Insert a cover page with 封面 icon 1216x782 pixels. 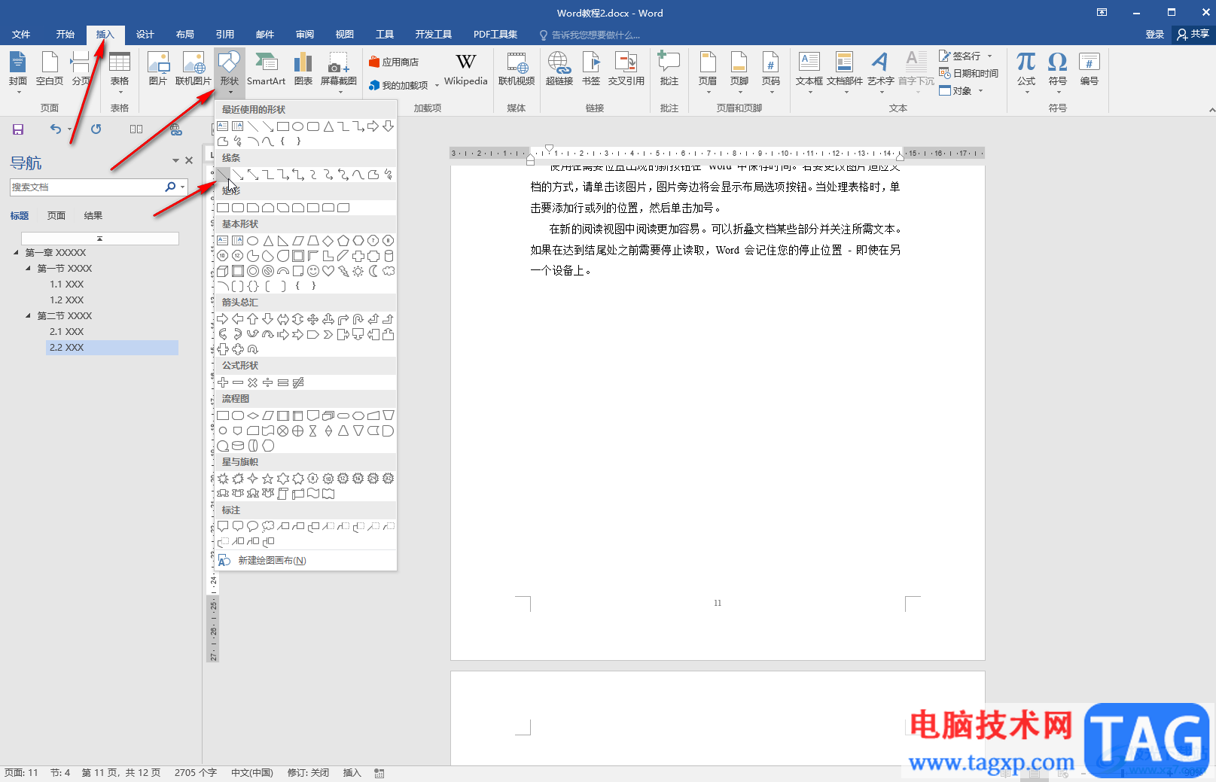click(x=17, y=68)
